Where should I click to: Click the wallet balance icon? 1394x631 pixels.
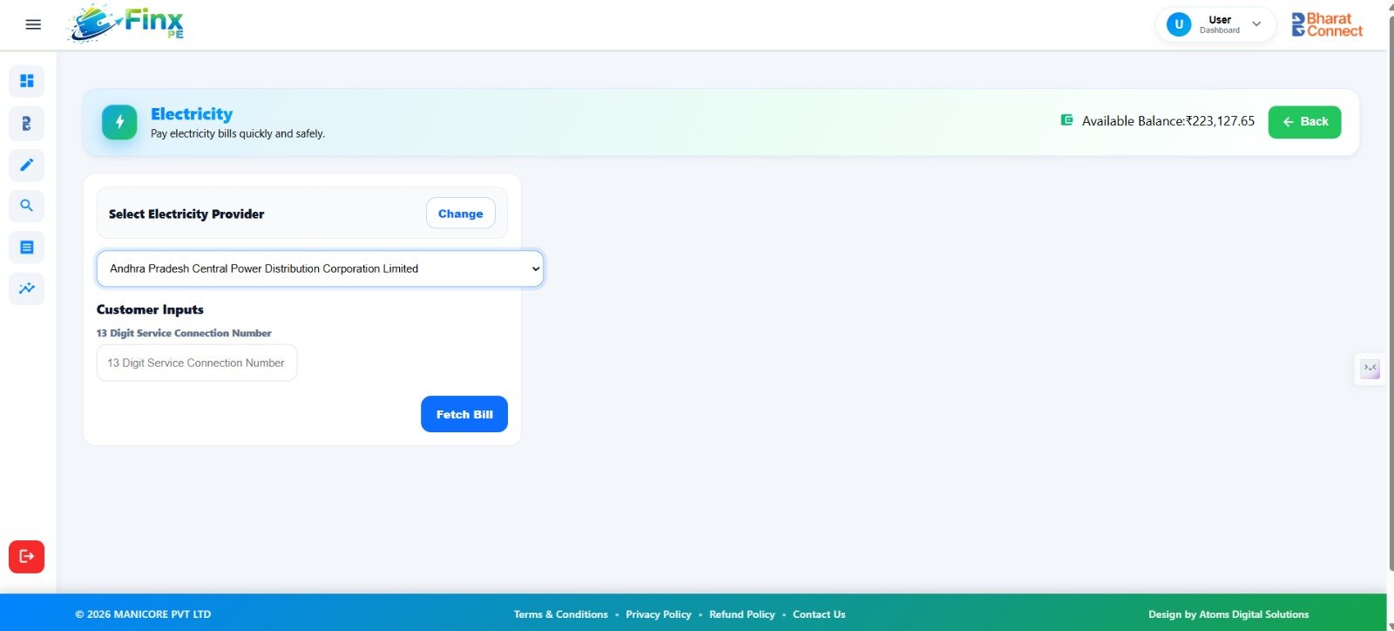[x=1066, y=120]
